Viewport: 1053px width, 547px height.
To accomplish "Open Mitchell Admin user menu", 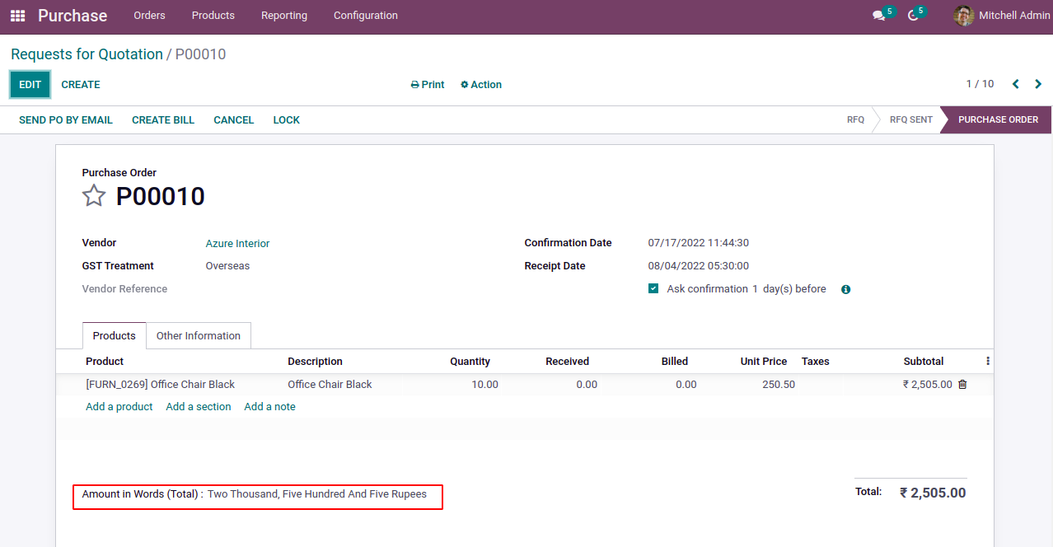I will [1002, 16].
